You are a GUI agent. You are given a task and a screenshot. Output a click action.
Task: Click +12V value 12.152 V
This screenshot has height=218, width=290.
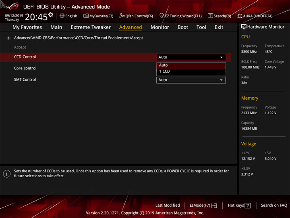tap(248, 159)
